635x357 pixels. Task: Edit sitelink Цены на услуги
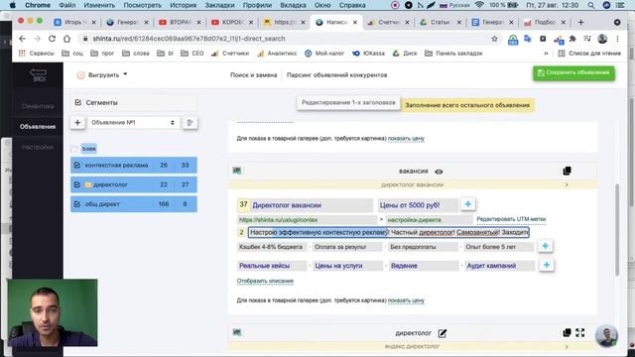coord(347,266)
